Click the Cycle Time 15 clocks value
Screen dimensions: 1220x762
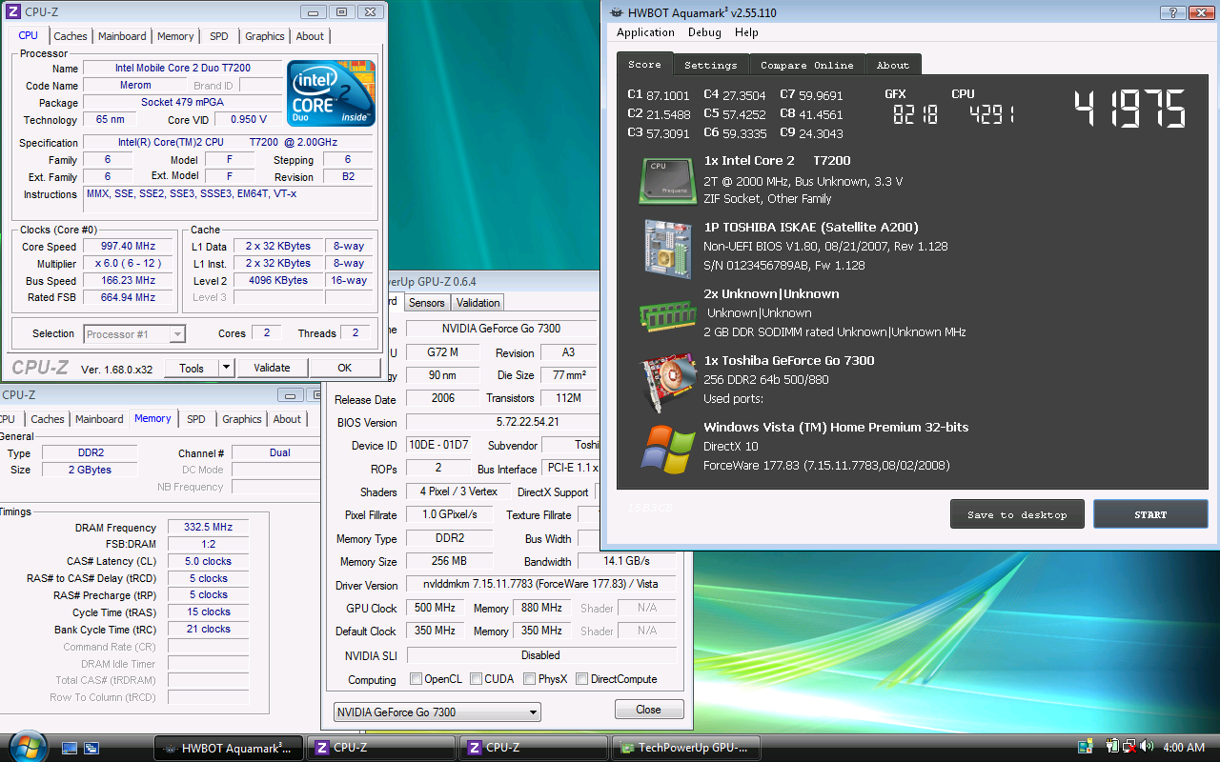[x=208, y=612]
